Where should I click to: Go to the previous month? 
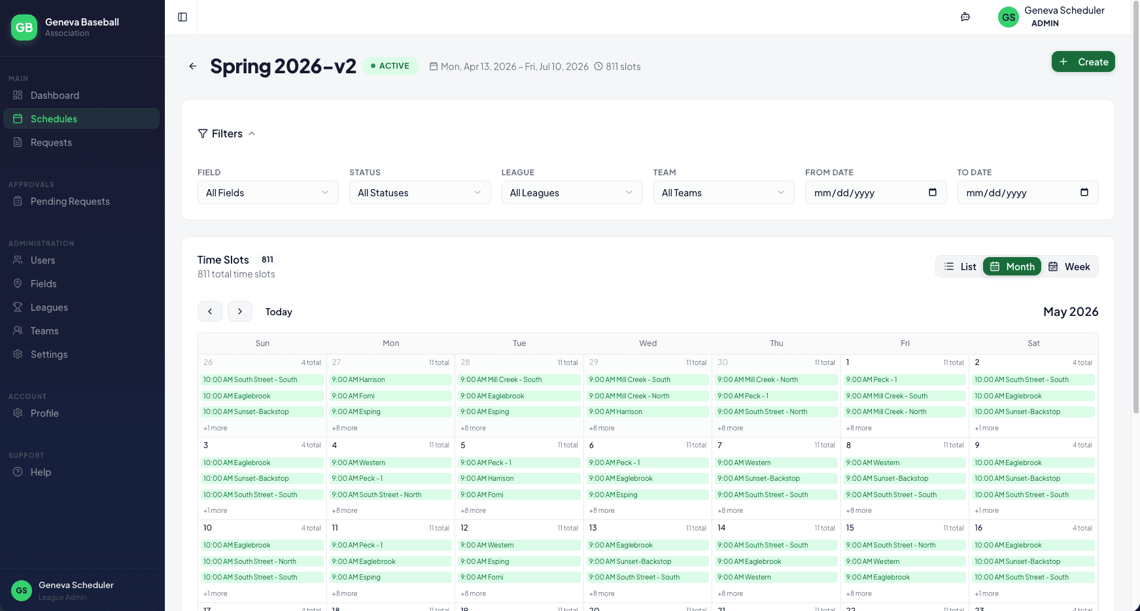coord(209,311)
